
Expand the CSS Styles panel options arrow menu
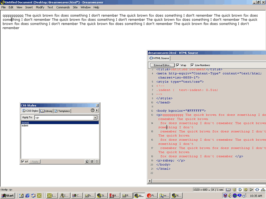[x=97, y=110]
